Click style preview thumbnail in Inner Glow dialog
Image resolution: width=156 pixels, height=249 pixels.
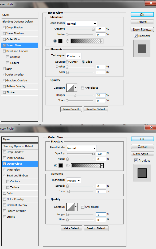(142, 48)
